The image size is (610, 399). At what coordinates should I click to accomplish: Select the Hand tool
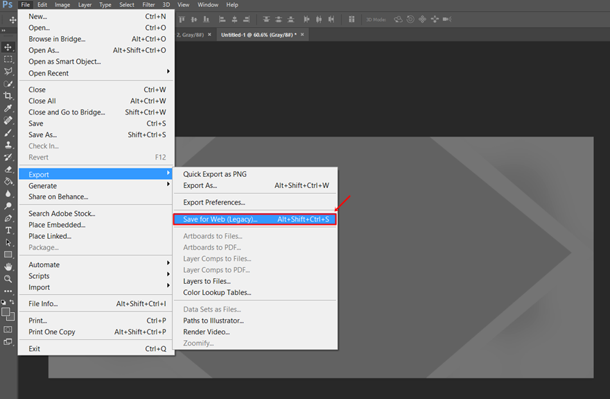point(8,266)
